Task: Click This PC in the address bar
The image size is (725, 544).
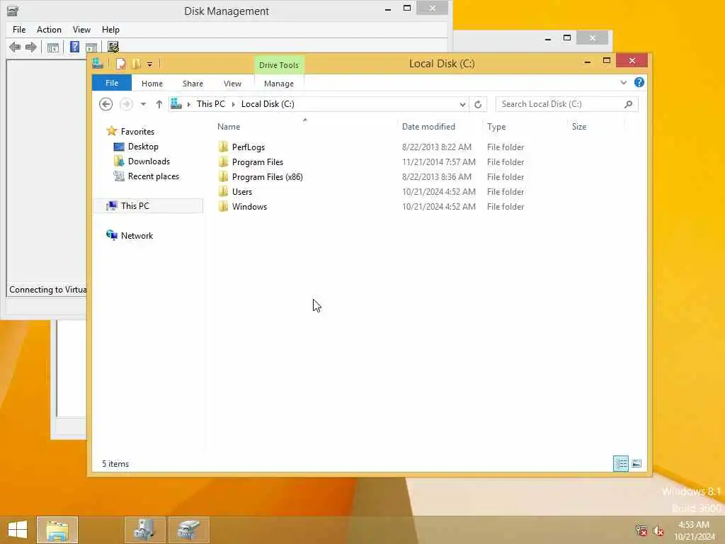Action: [211, 104]
